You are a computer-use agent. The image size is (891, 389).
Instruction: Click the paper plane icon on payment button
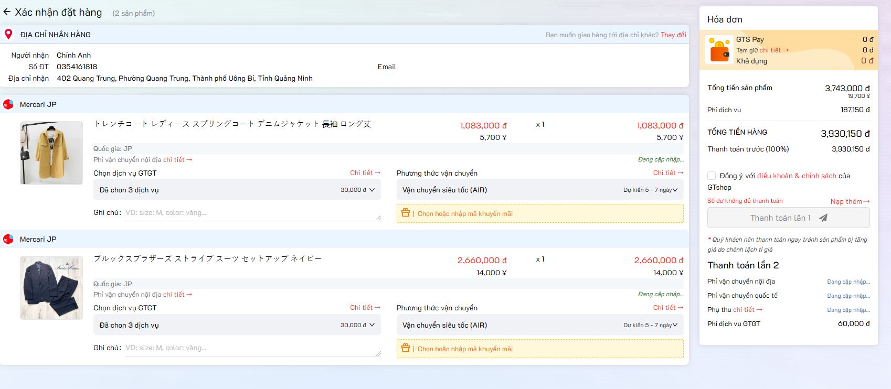823,218
